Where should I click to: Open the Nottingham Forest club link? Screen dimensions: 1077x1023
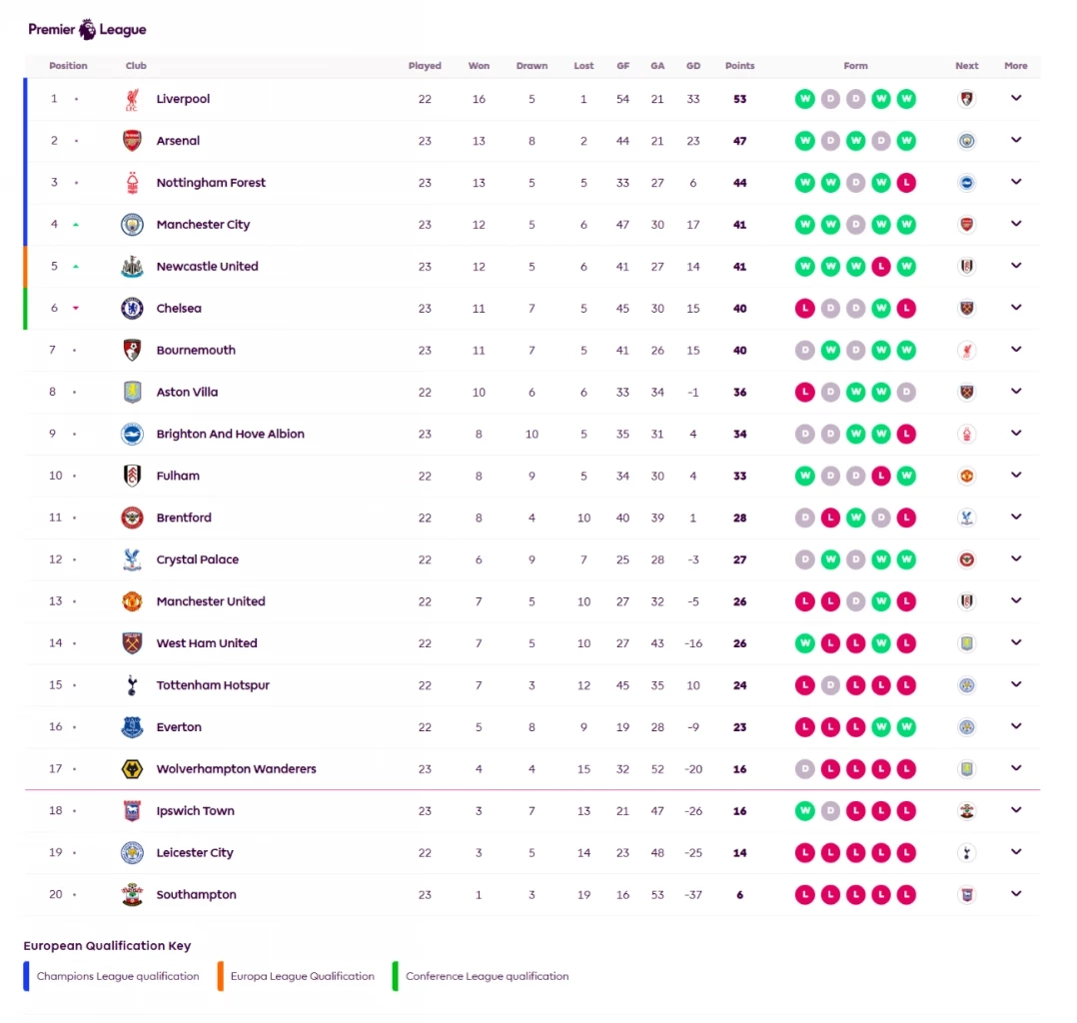point(211,183)
